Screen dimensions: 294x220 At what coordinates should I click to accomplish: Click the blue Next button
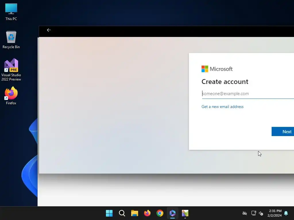click(283, 131)
